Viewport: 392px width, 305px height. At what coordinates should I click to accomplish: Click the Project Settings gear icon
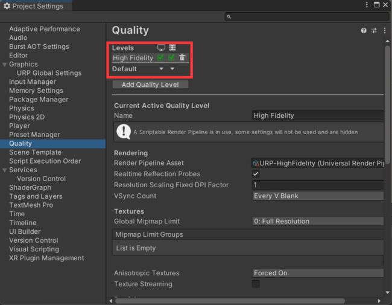pos(7,6)
